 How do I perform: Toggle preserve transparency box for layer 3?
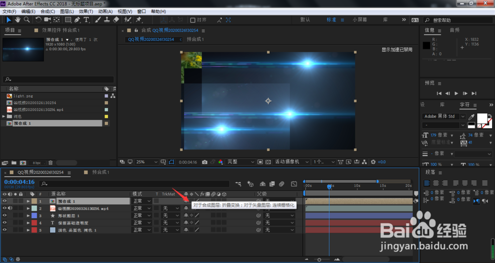tap(156, 216)
